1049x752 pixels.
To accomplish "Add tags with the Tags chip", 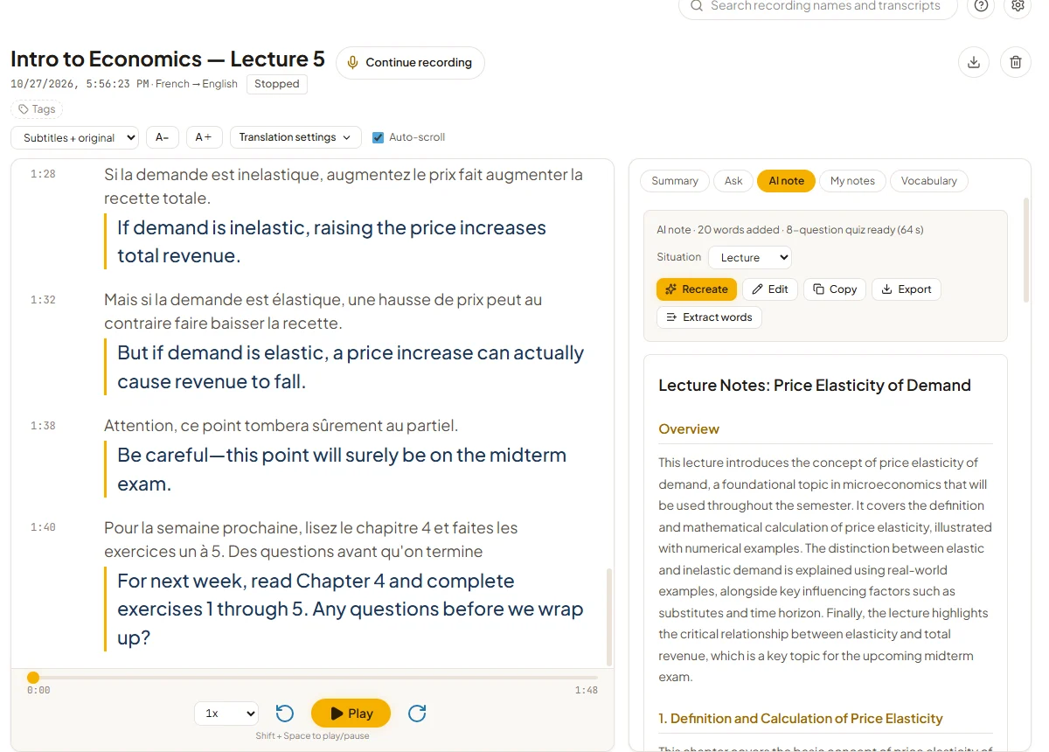I will [37, 109].
